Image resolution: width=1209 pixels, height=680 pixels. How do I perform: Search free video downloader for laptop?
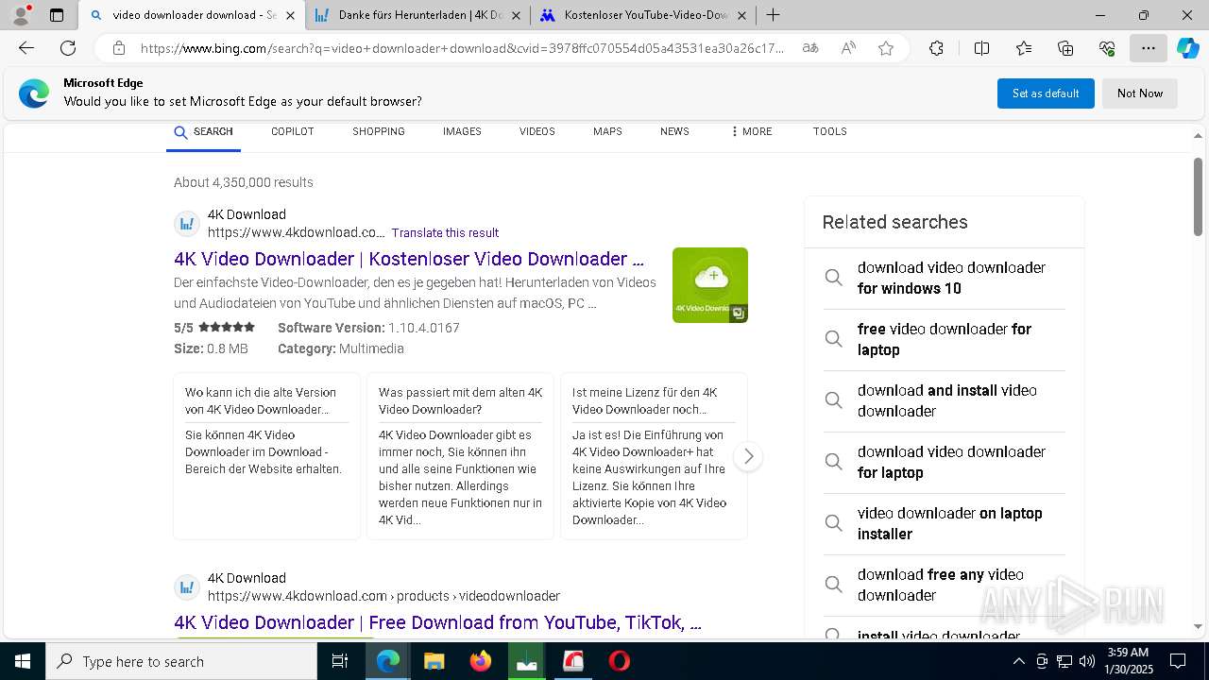point(945,339)
